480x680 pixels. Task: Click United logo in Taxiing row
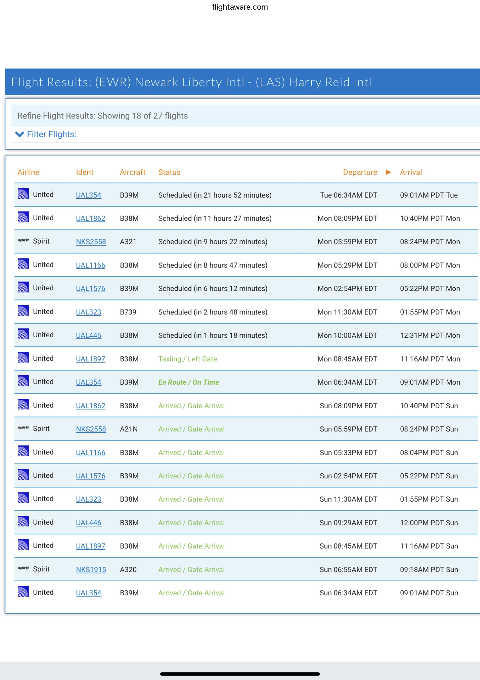[23, 357]
